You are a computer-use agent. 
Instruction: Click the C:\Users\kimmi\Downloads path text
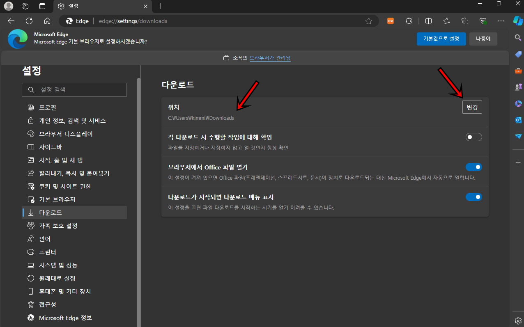201,118
